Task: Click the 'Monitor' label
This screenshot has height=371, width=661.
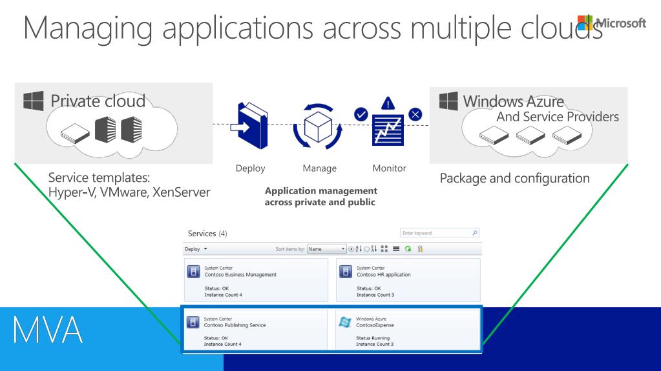Action: pos(389,168)
